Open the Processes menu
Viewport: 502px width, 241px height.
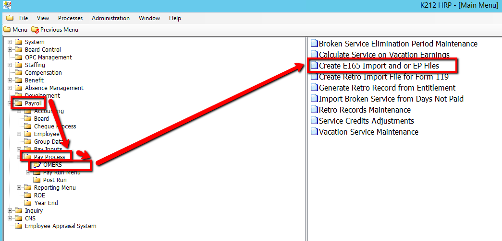pyautogui.click(x=70, y=18)
